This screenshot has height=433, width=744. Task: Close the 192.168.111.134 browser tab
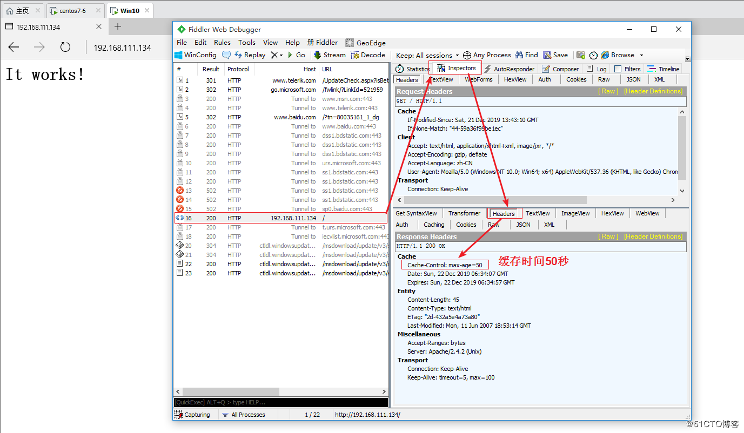[x=99, y=26]
